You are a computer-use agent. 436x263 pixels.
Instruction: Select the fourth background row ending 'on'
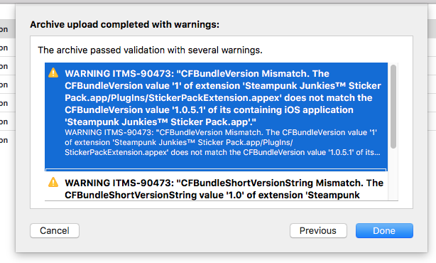(8, 85)
